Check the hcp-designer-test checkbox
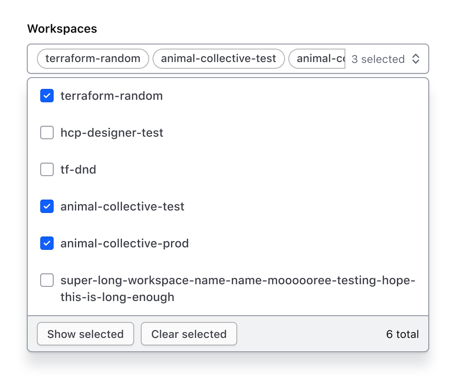Screen dimensions: 456x379 click(x=47, y=132)
